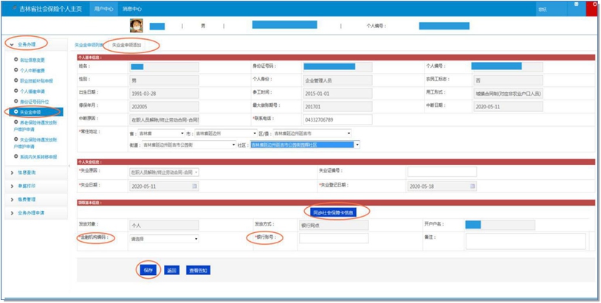The width and height of the screenshot is (601, 303).
Task: Click the user avatar photo
Action: click(x=137, y=26)
